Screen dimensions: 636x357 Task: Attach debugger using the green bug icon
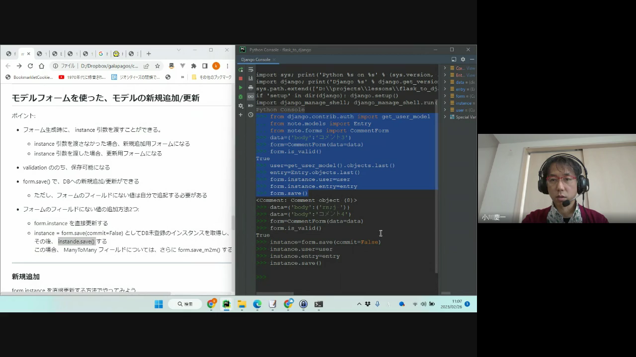[241, 97]
